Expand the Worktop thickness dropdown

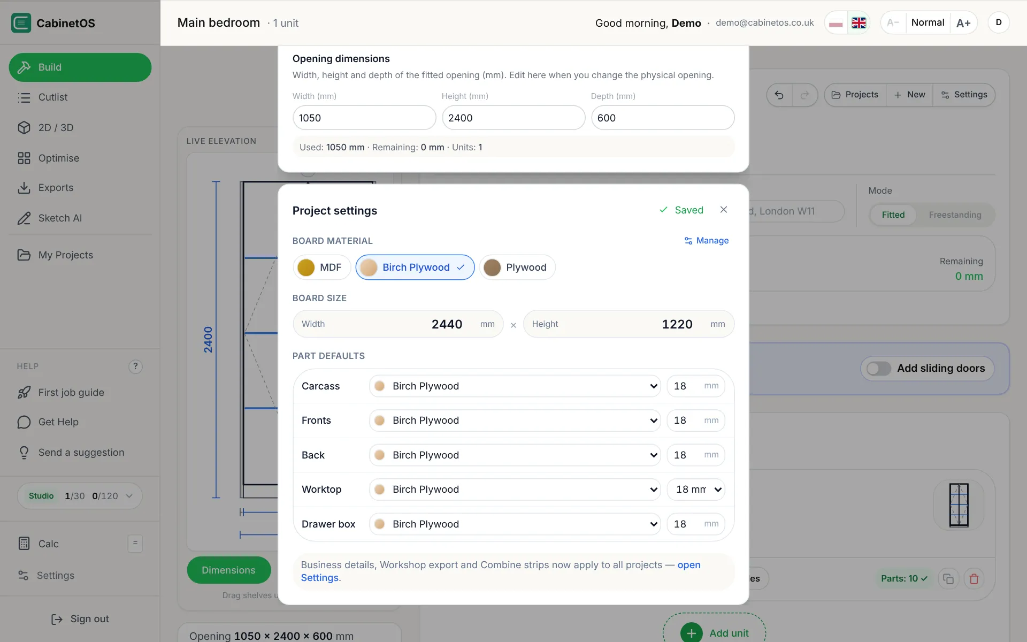point(696,490)
